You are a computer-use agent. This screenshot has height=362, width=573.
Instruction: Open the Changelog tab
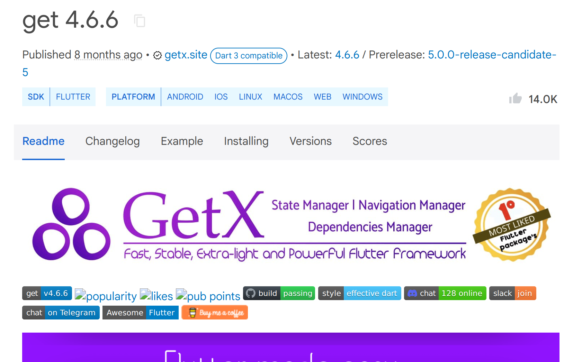pos(113,141)
